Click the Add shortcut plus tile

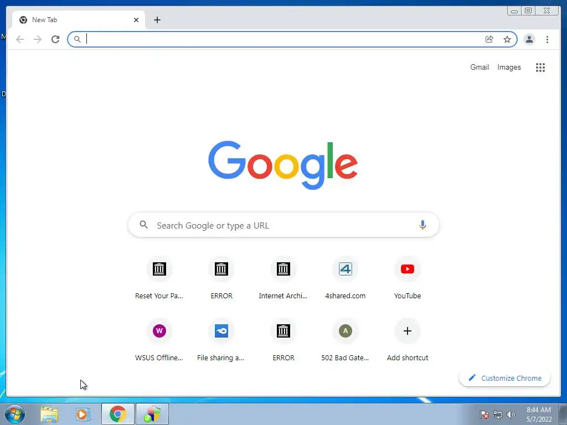[408, 340]
